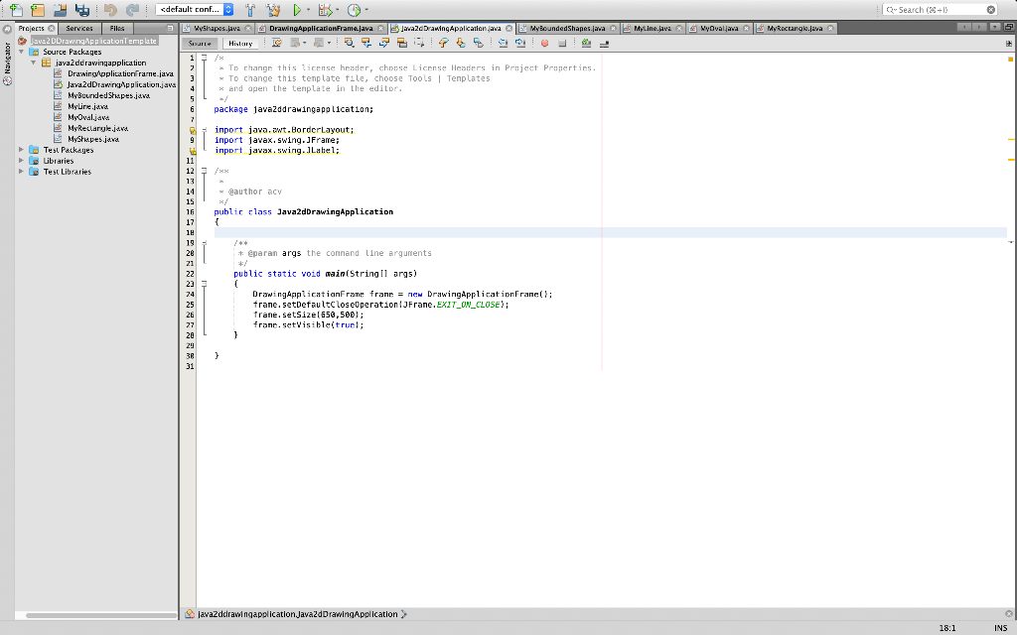Toggle editor to Source view
The height and width of the screenshot is (635, 1017).
pos(201,44)
